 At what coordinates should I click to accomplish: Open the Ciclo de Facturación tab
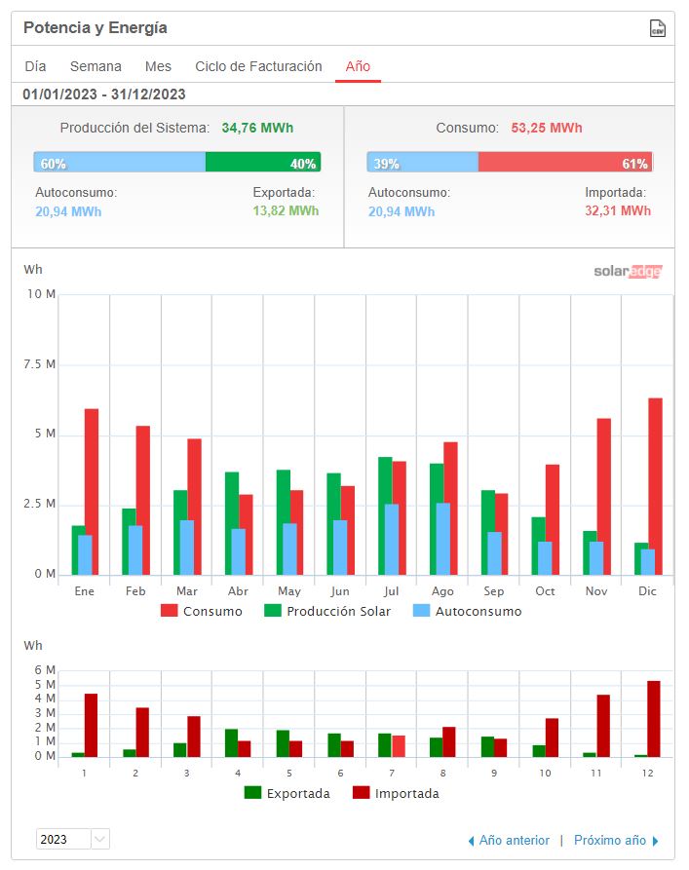coord(258,66)
